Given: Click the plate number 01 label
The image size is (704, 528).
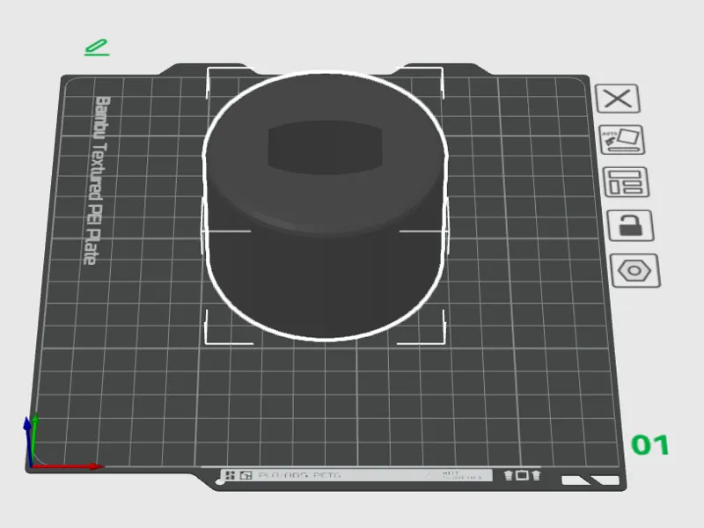Looking at the screenshot, I should (x=650, y=444).
